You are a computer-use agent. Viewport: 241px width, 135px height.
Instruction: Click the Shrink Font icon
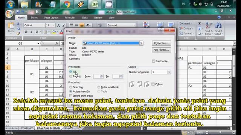64,25
